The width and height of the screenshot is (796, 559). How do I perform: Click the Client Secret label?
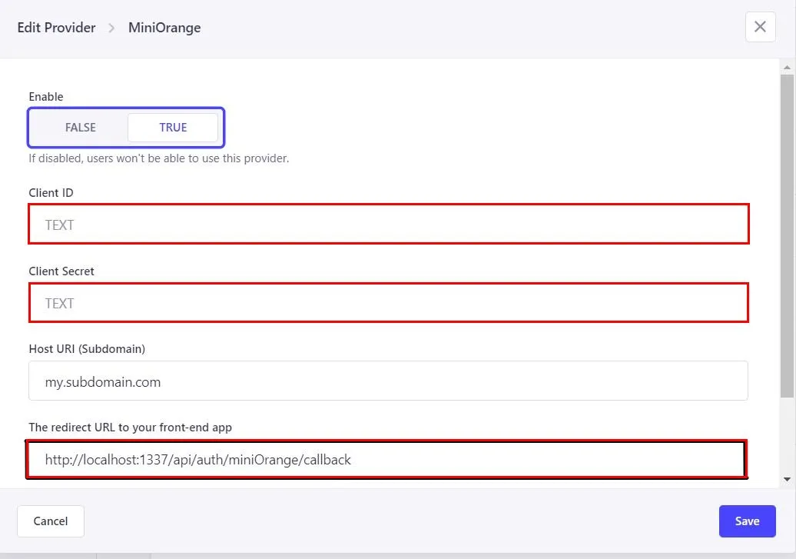click(x=61, y=271)
